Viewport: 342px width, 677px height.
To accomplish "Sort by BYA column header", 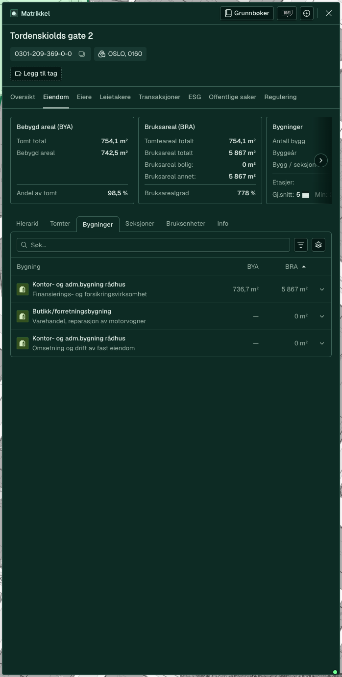I will pyautogui.click(x=253, y=267).
